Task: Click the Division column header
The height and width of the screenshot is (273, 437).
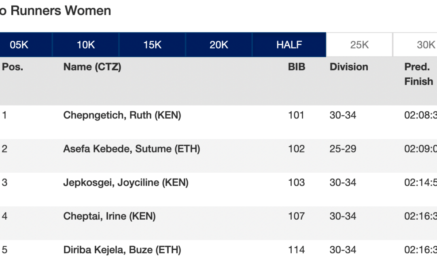Action: [x=349, y=67]
